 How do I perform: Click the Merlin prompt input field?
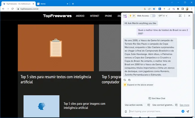click(154, 111)
